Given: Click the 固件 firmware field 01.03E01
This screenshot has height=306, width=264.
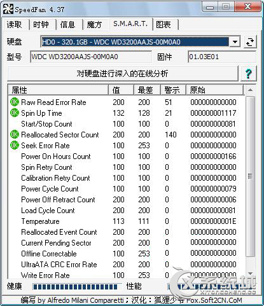Looking at the screenshot, I should pyautogui.click(x=221, y=57).
